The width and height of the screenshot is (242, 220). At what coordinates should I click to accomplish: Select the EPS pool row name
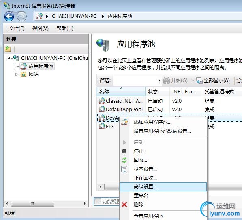tap(110, 127)
